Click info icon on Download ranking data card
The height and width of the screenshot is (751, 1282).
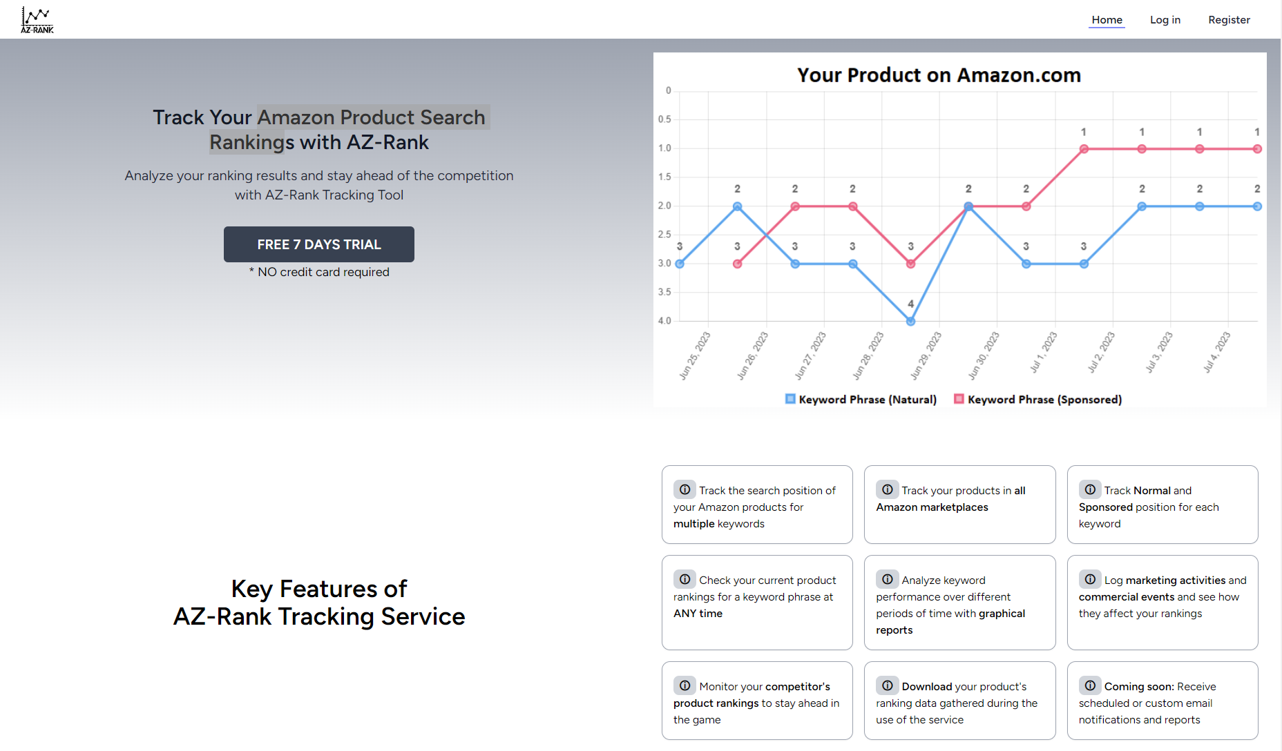pyautogui.click(x=888, y=685)
